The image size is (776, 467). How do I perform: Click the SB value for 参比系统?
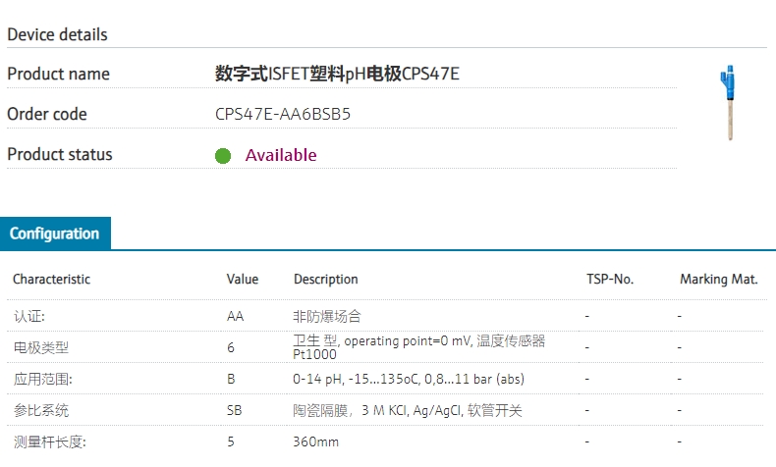235,410
